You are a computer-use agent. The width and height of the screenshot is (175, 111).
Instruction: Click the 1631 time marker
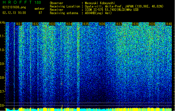19,24
